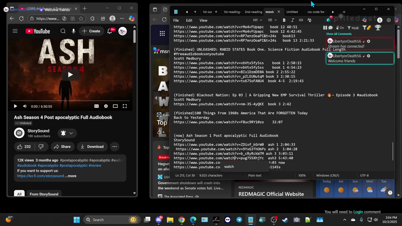Toggle closed captions on the video
The image size is (402, 226).
[x=96, y=106]
